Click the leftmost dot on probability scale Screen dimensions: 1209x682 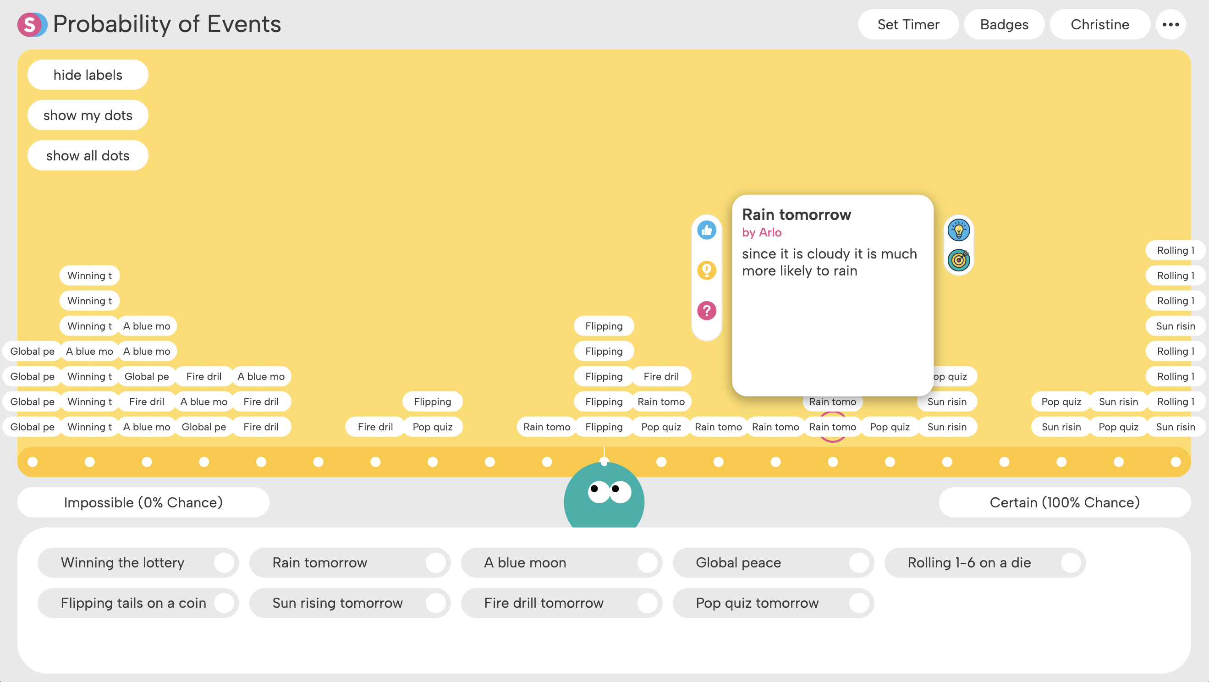[33, 462]
